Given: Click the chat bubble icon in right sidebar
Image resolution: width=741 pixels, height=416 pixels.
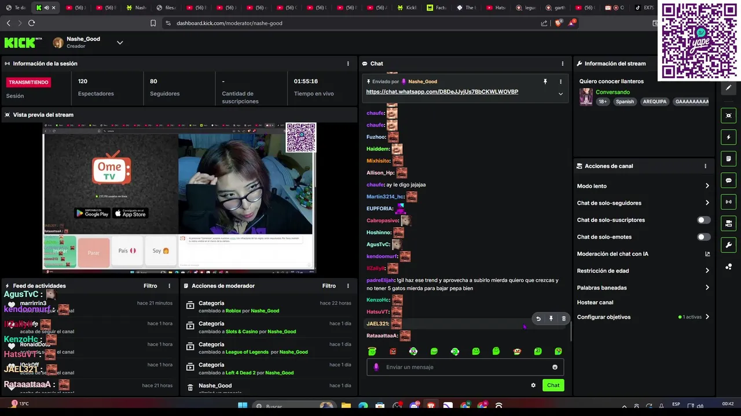Looking at the screenshot, I should tap(728, 180).
